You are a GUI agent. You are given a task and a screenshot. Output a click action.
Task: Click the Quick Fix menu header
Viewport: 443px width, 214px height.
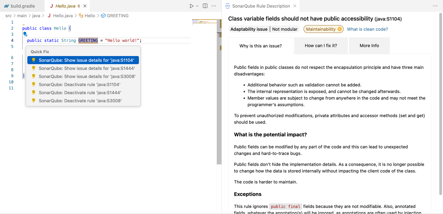pyautogui.click(x=40, y=52)
